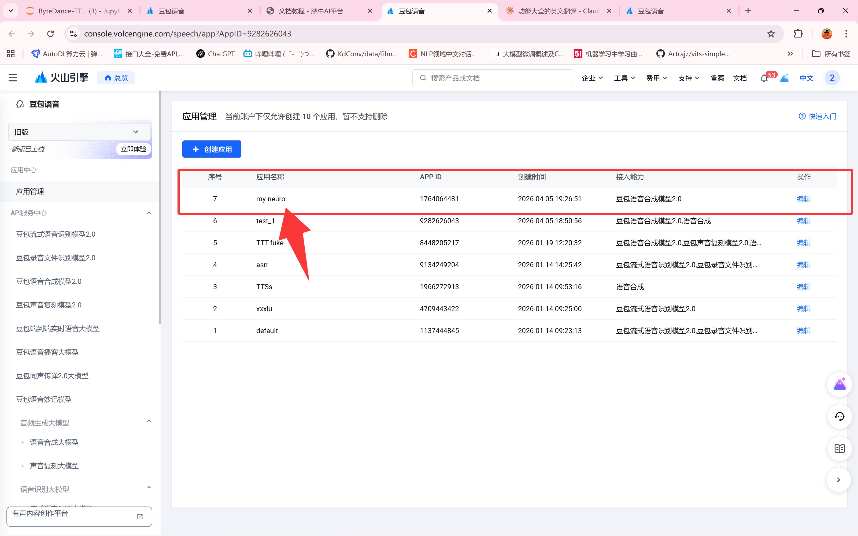Open the 费用 top menu
The image size is (858, 536).
(x=656, y=78)
